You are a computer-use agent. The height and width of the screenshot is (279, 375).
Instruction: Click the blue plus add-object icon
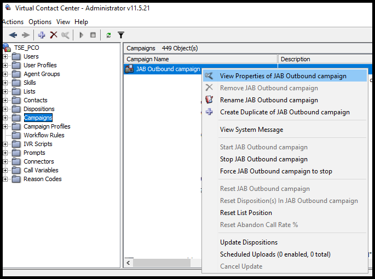[x=42, y=35]
